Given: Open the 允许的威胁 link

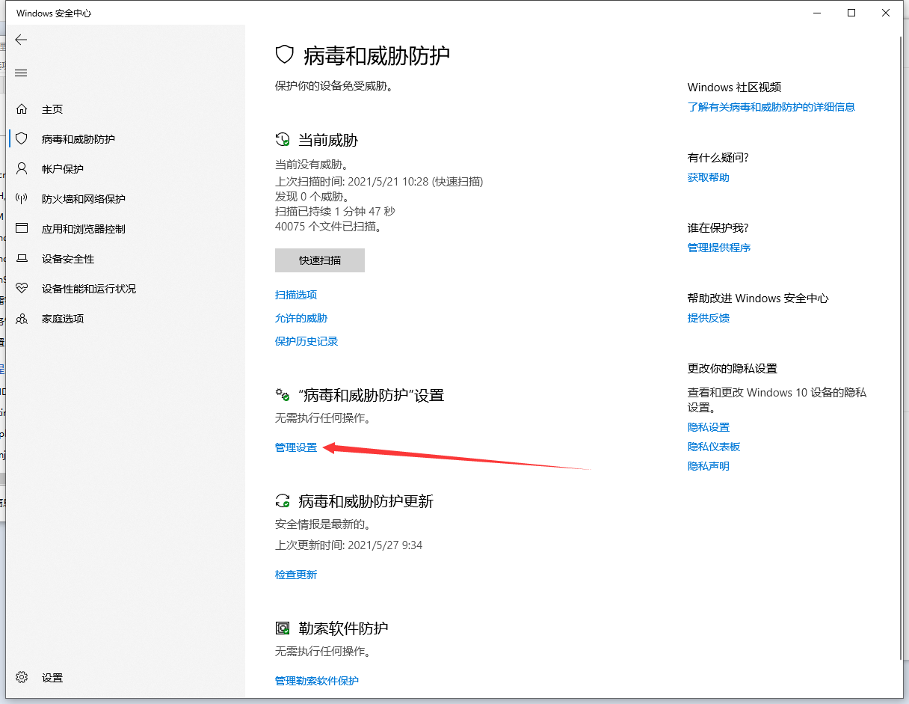Looking at the screenshot, I should (x=301, y=318).
